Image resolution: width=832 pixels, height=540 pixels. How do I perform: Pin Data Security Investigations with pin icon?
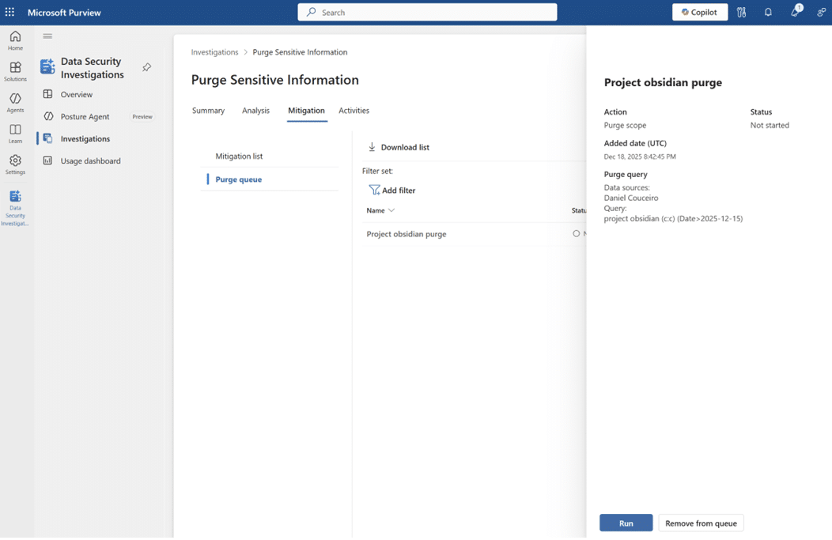click(146, 68)
